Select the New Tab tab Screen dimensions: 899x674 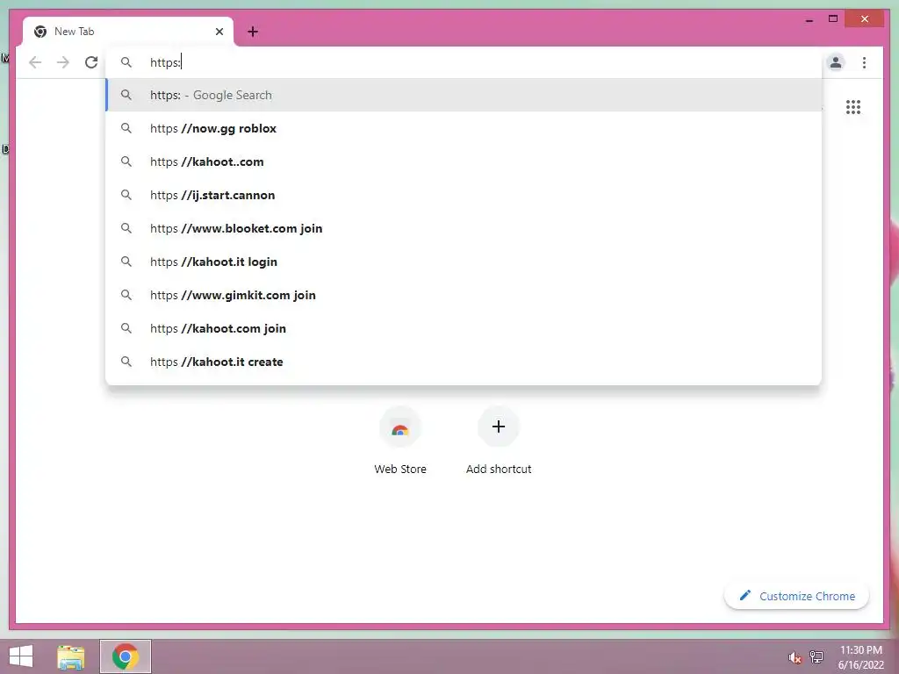(x=128, y=32)
